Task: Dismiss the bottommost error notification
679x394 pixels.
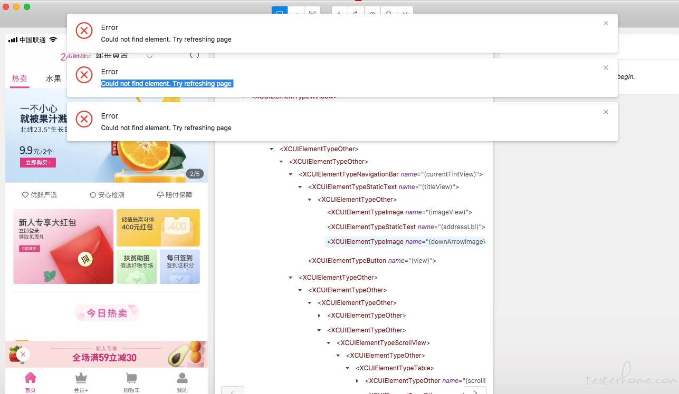Action: 606,112
